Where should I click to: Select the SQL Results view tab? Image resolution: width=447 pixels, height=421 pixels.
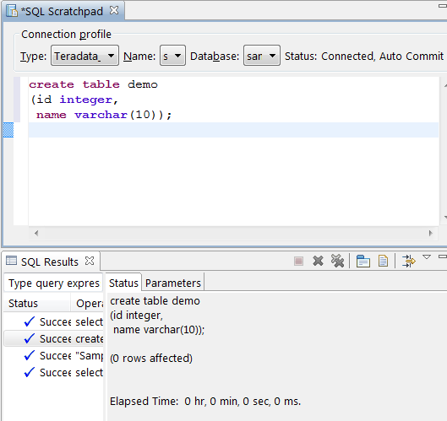(x=51, y=261)
